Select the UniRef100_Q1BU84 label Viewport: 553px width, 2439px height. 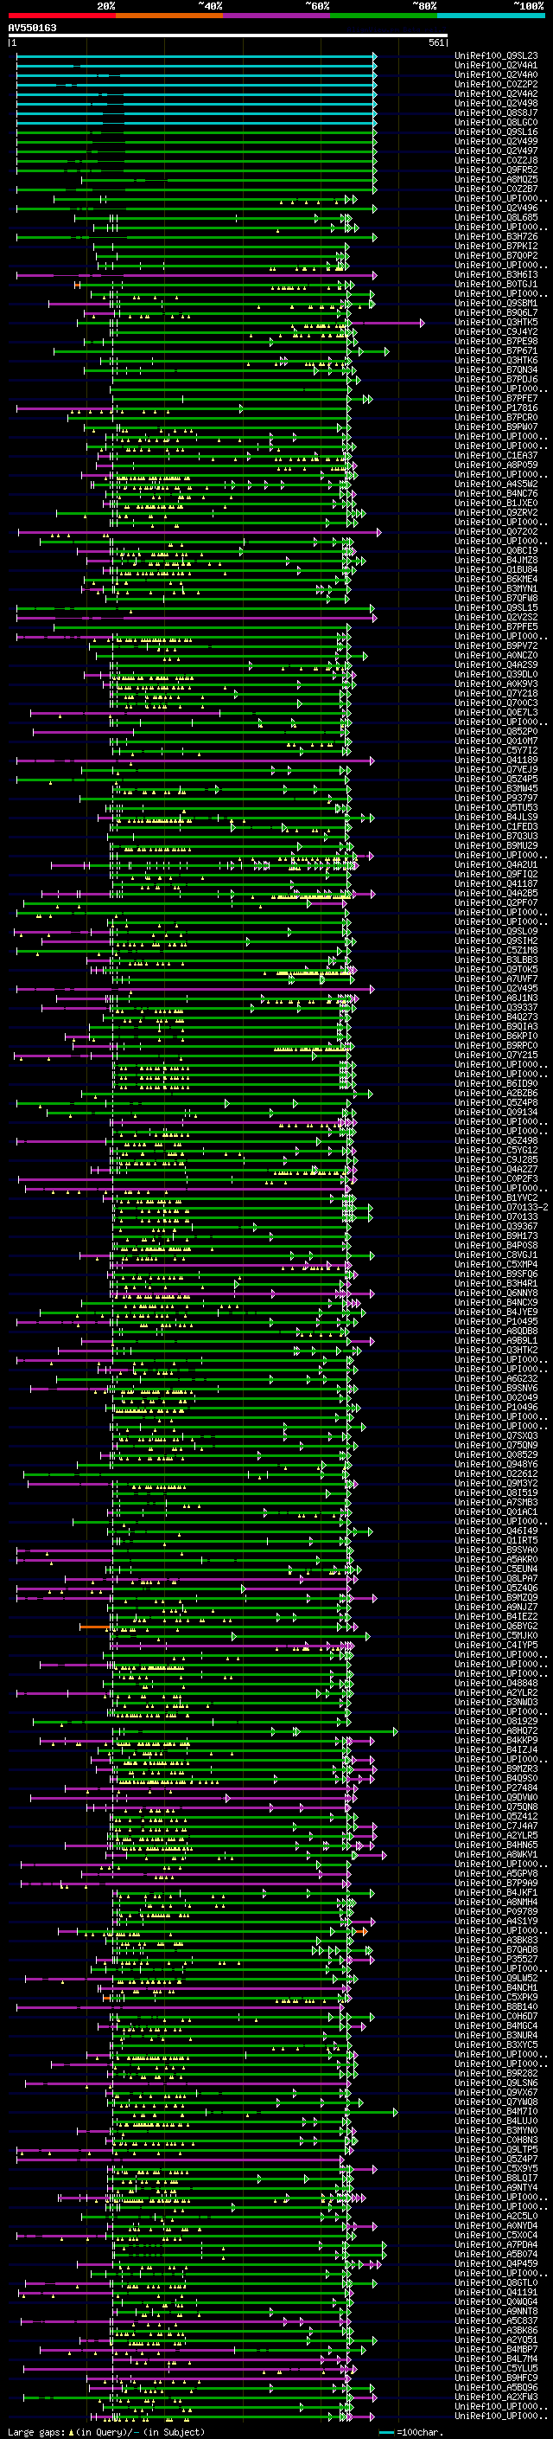[x=496, y=569]
